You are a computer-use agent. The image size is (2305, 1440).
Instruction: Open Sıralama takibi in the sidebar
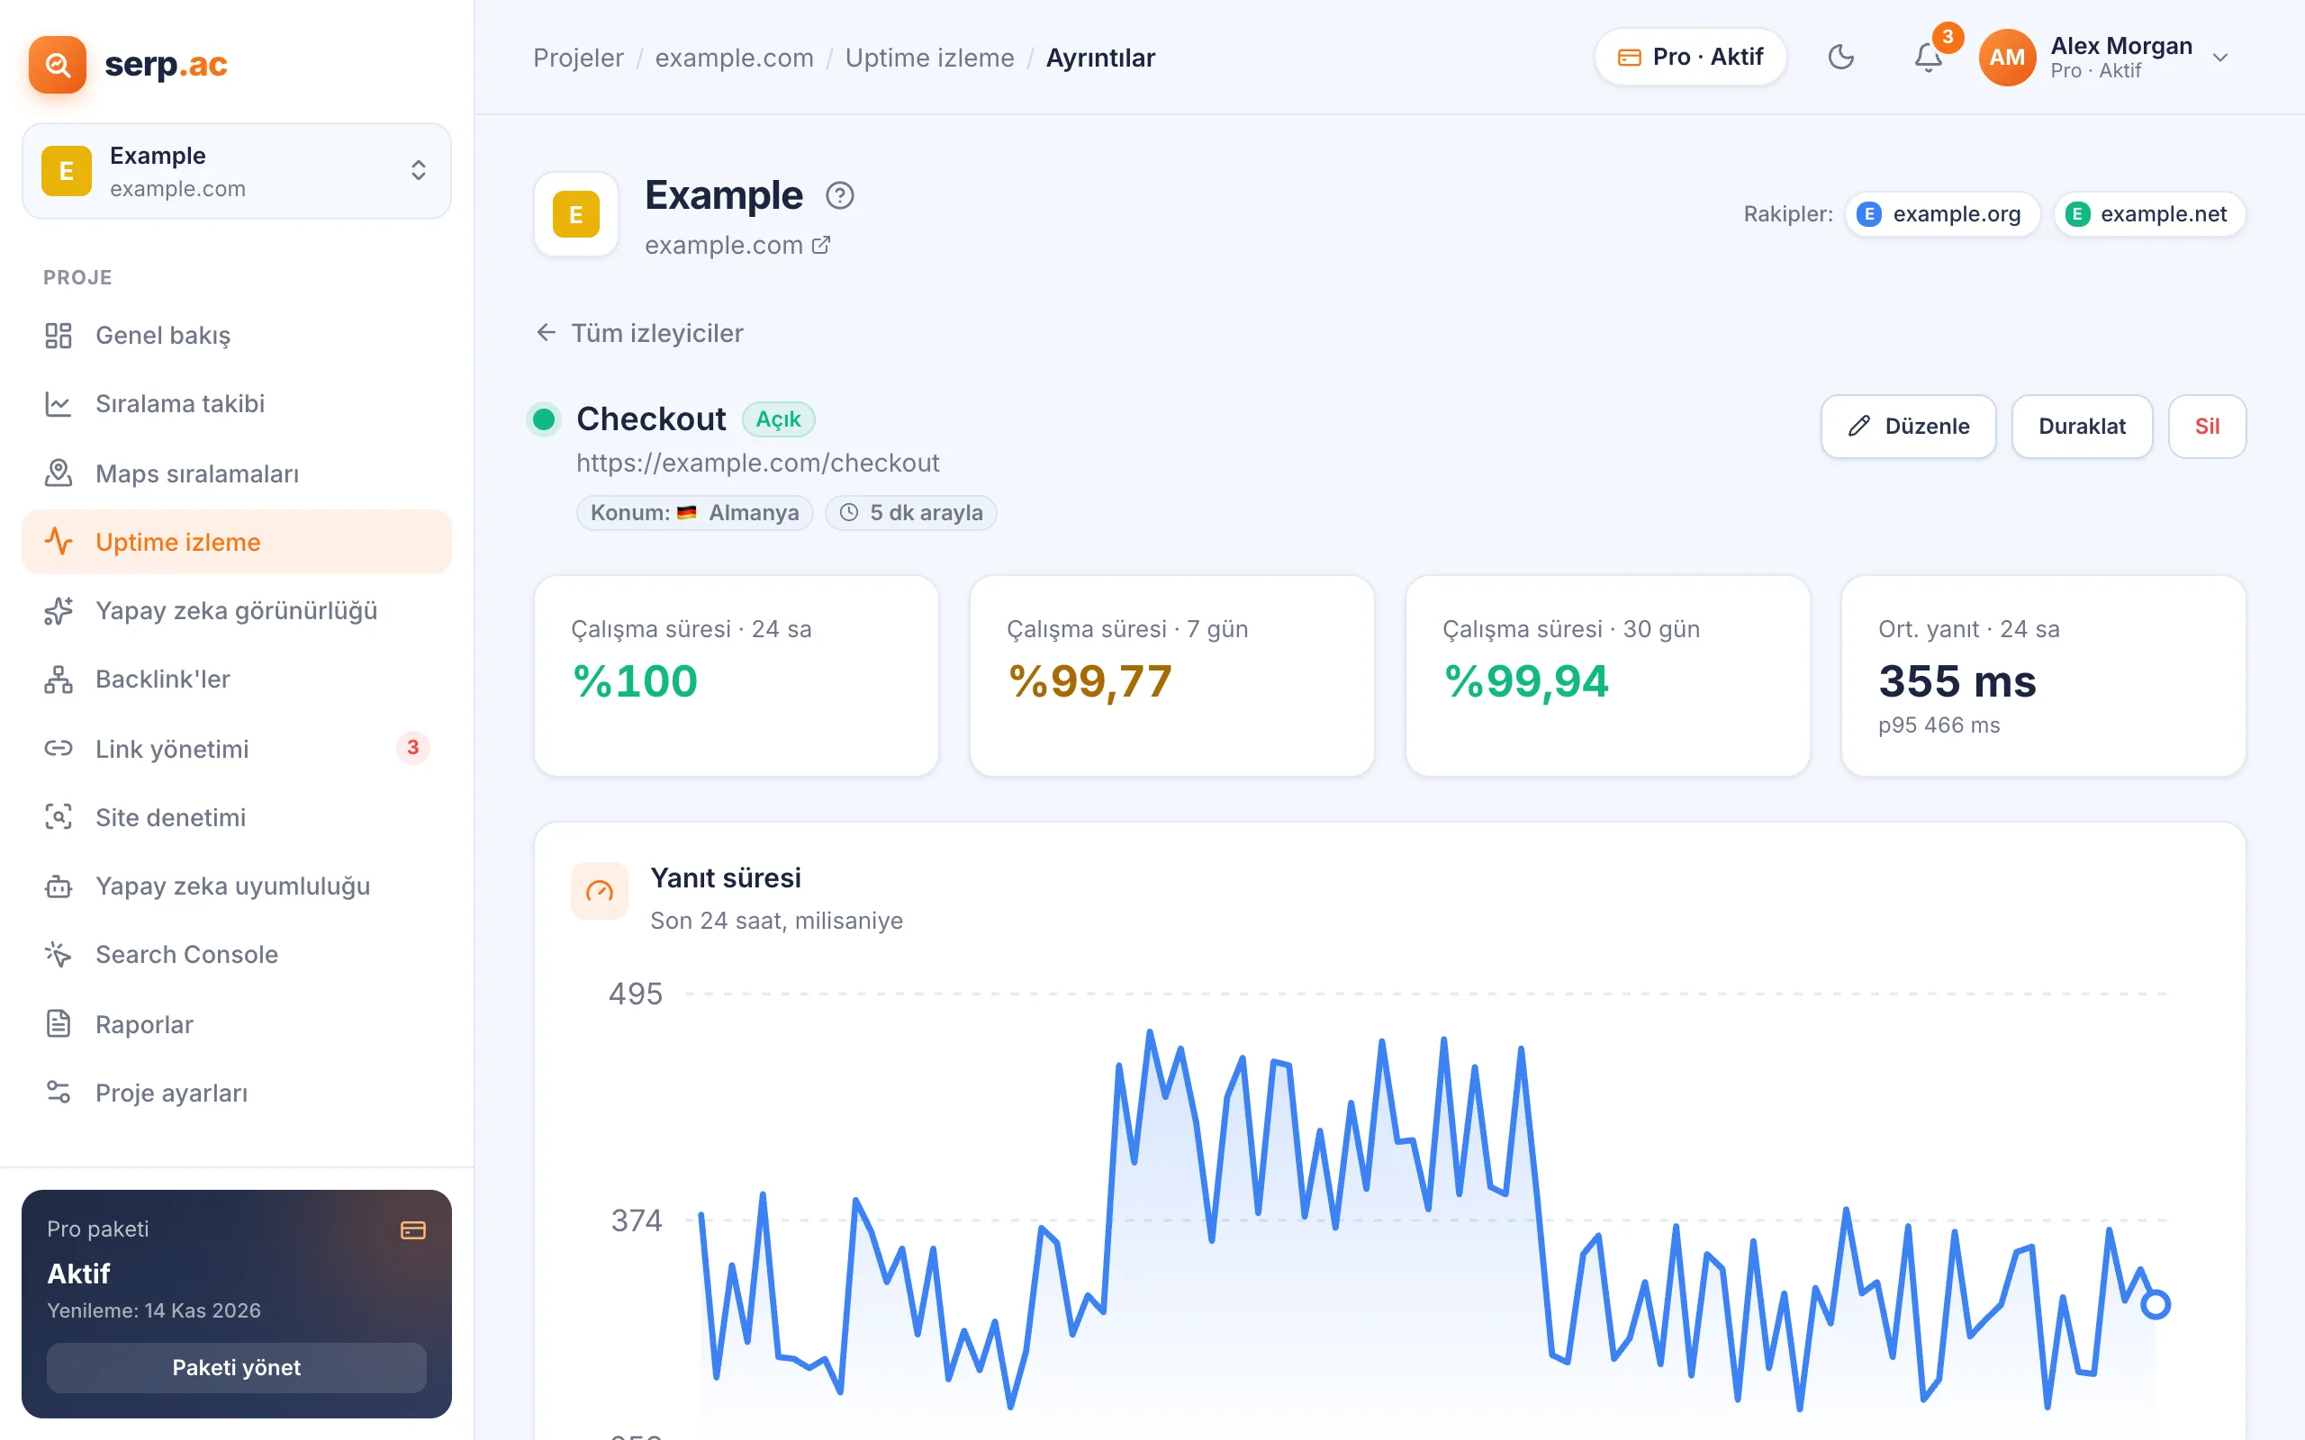pyautogui.click(x=236, y=404)
